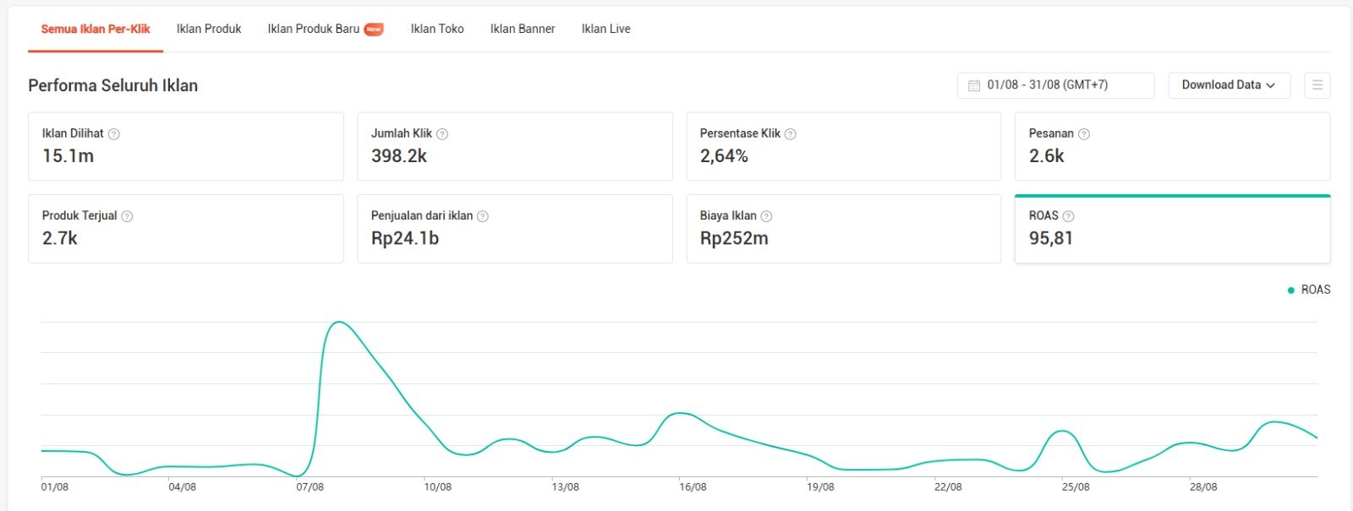Click help icon next to Produk Terjual
The width and height of the screenshot is (1353, 511).
pyautogui.click(x=127, y=216)
